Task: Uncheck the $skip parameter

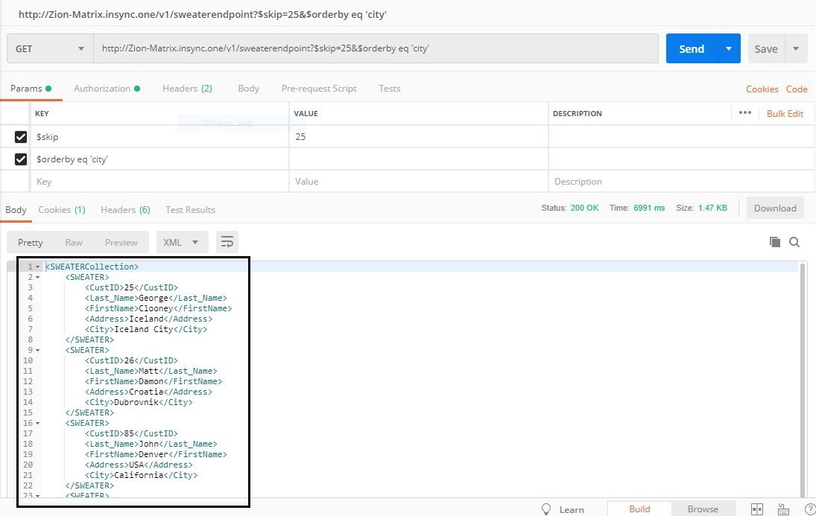Action: 19,136
